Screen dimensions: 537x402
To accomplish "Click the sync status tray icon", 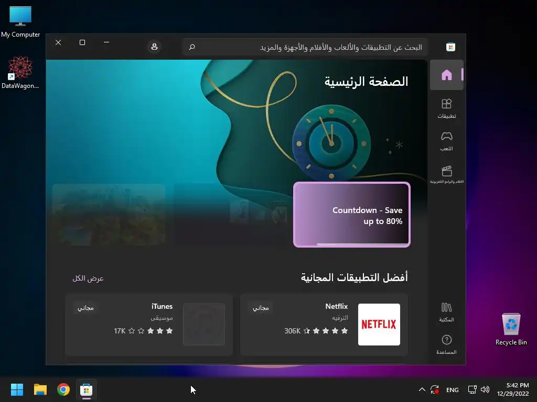I will [x=435, y=389].
